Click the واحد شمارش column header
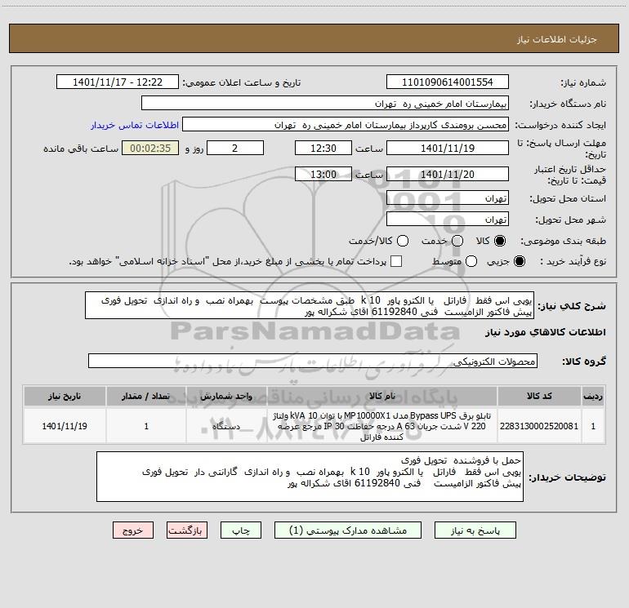Image resolution: width=629 pixels, height=608 pixels. (226, 396)
